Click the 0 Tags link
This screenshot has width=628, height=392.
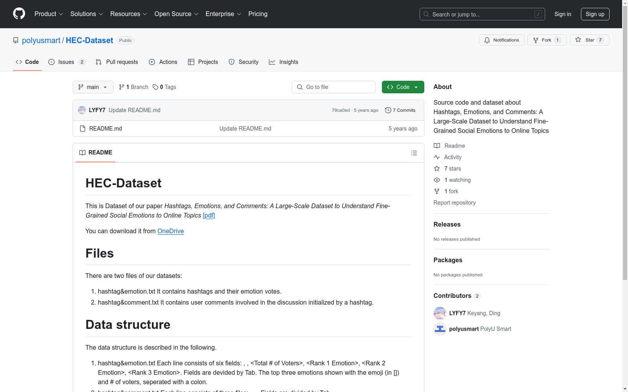tap(164, 87)
